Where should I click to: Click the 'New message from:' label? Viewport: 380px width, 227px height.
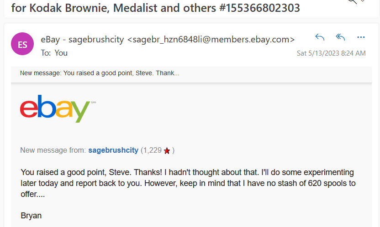(53, 150)
